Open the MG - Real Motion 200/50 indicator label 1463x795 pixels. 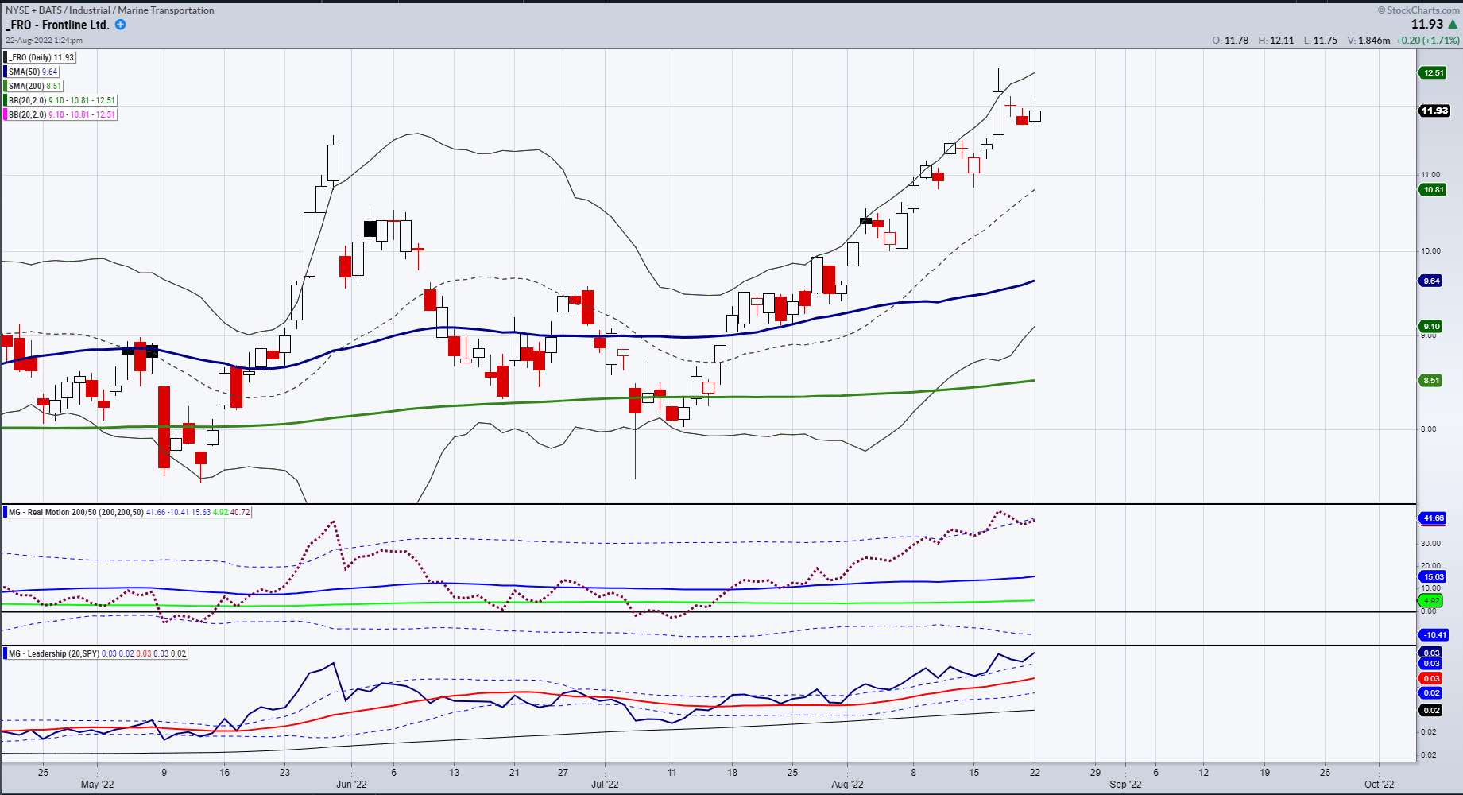(x=75, y=512)
